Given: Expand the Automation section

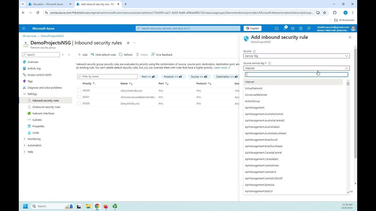Looking at the screenshot, I should pyautogui.click(x=24, y=145).
